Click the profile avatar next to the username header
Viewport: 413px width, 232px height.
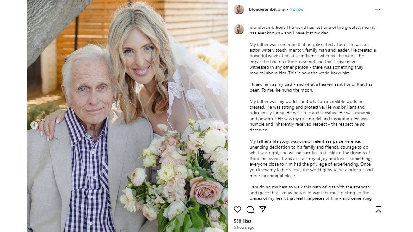239,9
